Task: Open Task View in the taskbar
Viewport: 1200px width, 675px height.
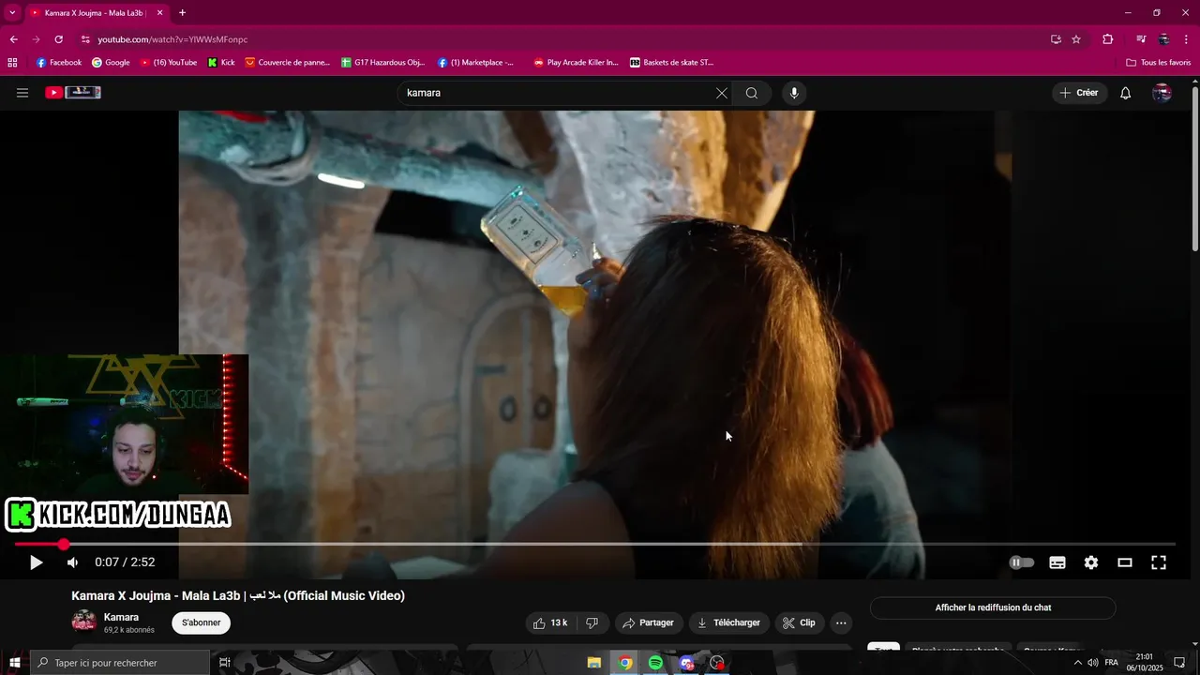Action: coord(225,663)
